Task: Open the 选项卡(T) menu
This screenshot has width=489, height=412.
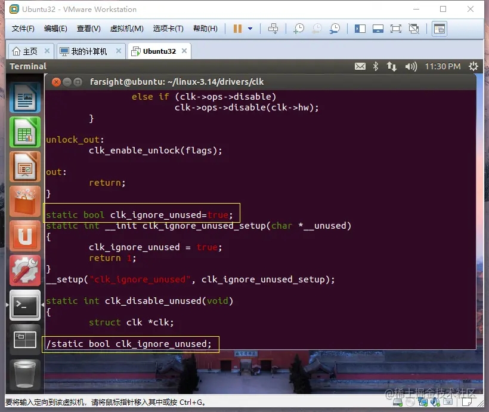Action: coord(168,29)
